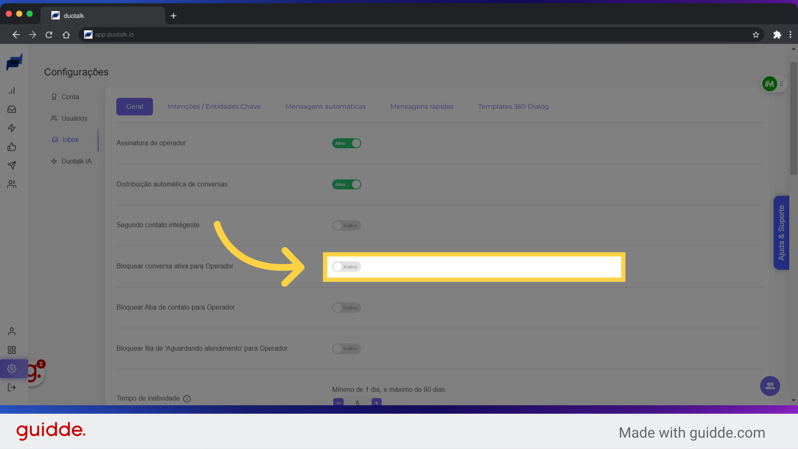Image resolution: width=798 pixels, height=449 pixels.
Task: Open the contacts people icon in sidebar
Action: tap(12, 184)
